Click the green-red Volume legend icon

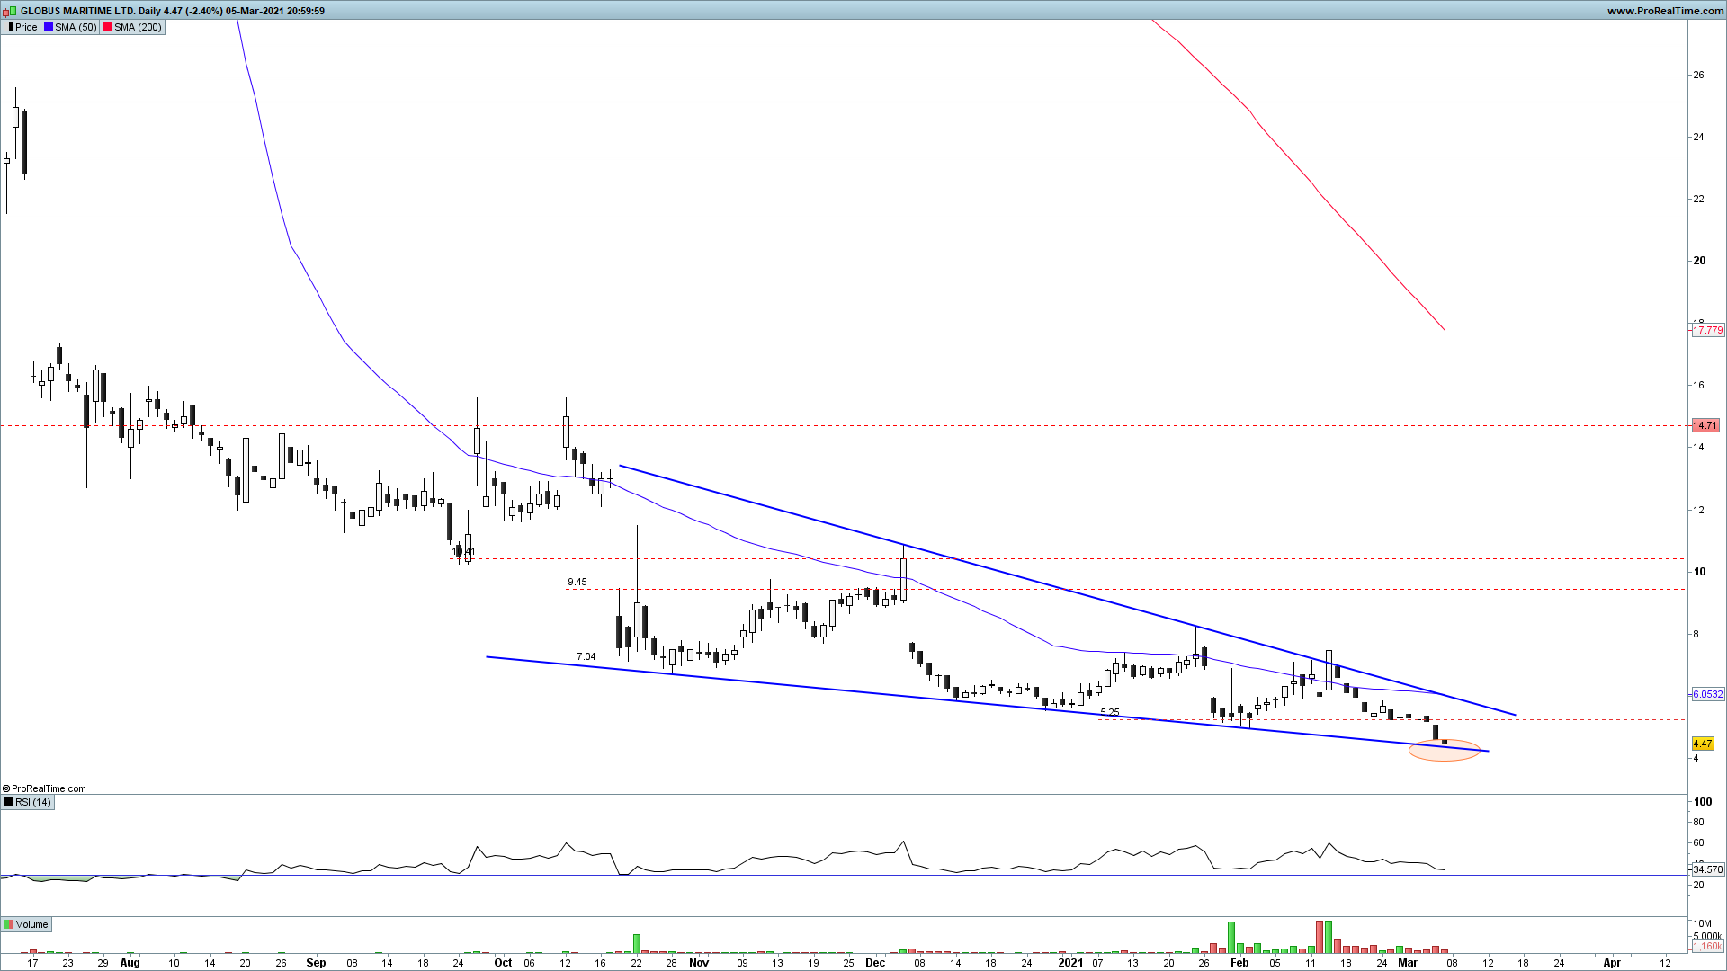[x=9, y=924]
